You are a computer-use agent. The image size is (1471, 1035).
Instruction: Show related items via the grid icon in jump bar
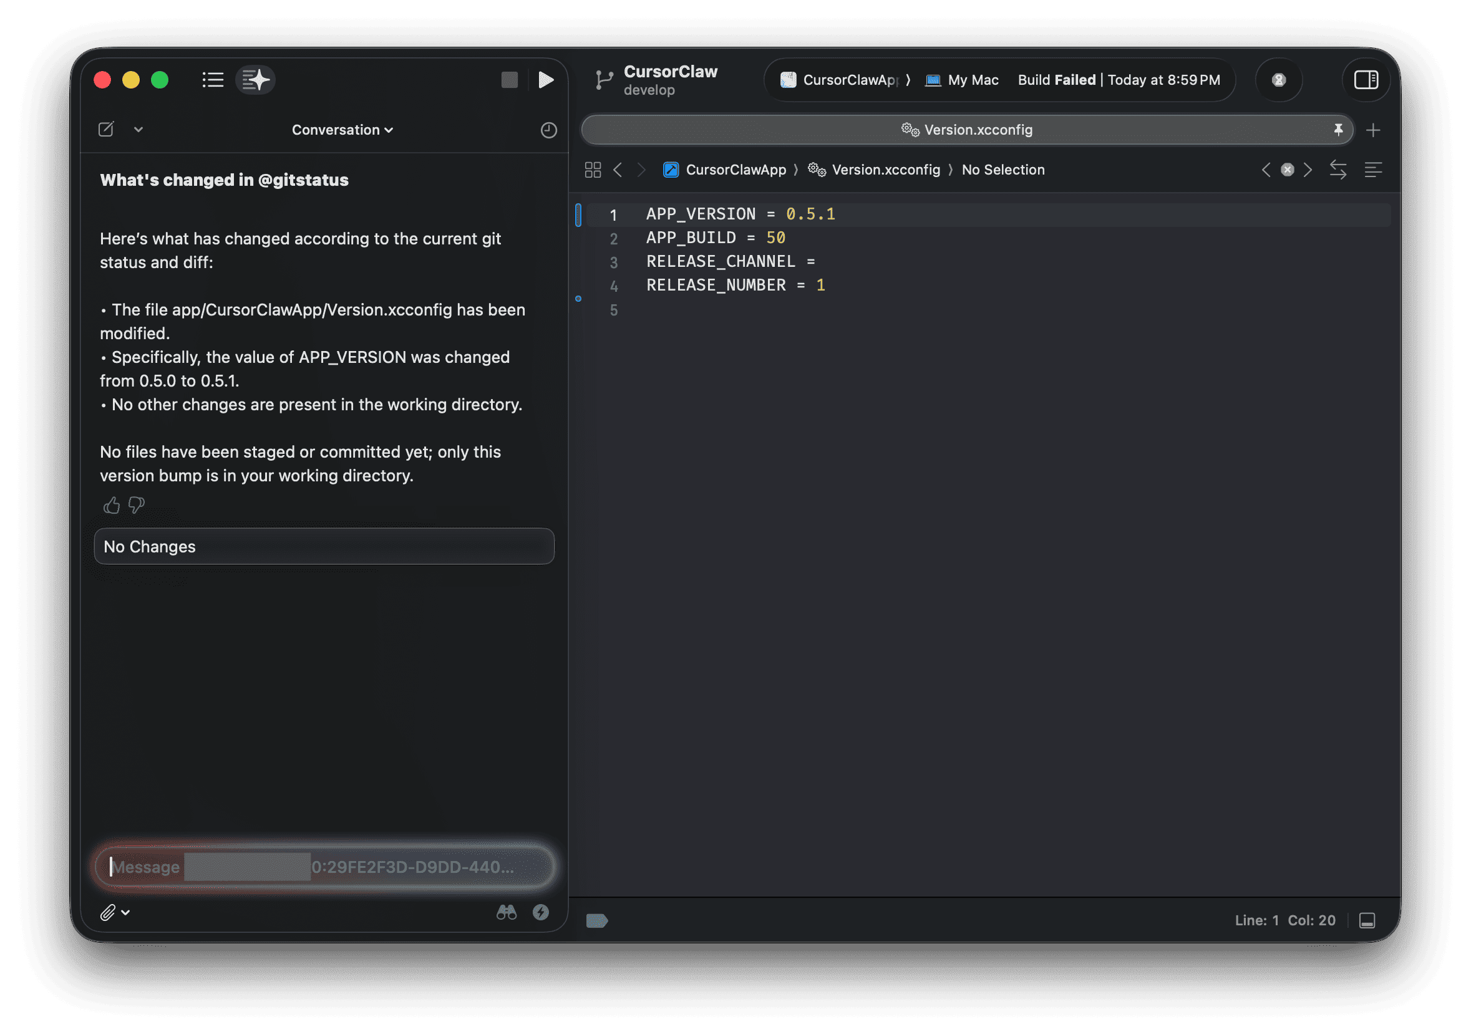point(593,169)
